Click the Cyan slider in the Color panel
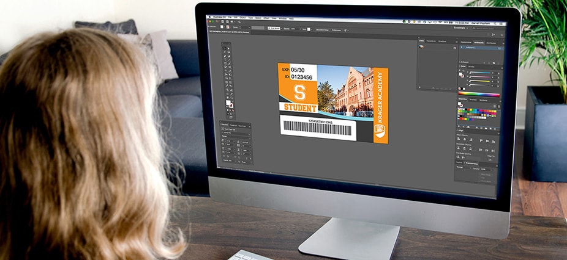The width and height of the screenshot is (567, 260). pyautogui.click(x=480, y=73)
